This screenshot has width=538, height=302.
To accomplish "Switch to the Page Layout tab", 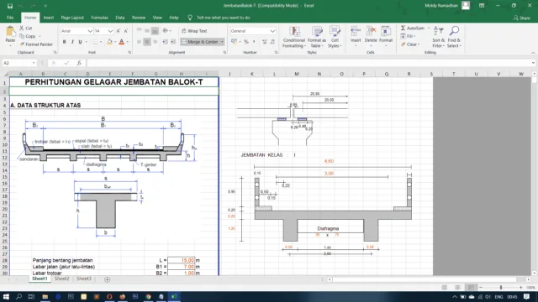I will click(72, 18).
